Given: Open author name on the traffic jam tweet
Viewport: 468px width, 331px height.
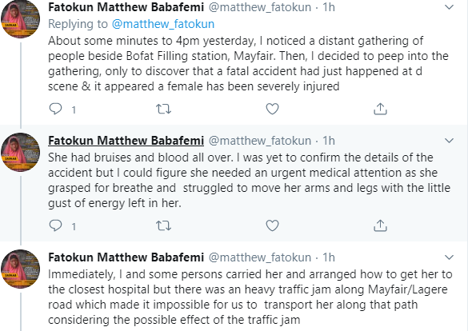Looking at the screenshot, I should [126, 257].
